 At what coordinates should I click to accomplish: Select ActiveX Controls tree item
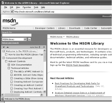(x=17, y=61)
